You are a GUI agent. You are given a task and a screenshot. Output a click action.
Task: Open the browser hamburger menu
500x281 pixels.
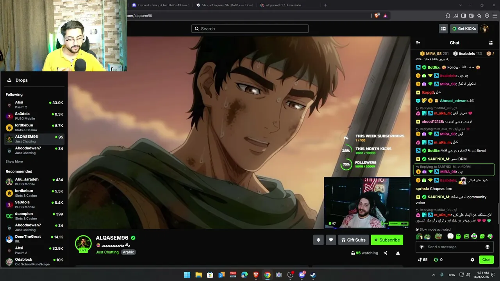(495, 16)
